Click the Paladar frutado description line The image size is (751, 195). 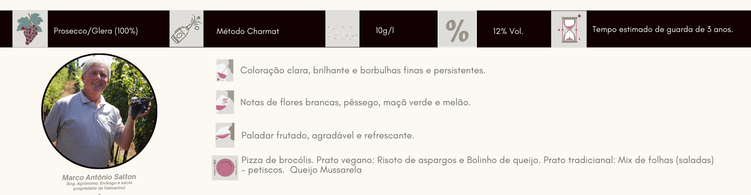(327, 136)
